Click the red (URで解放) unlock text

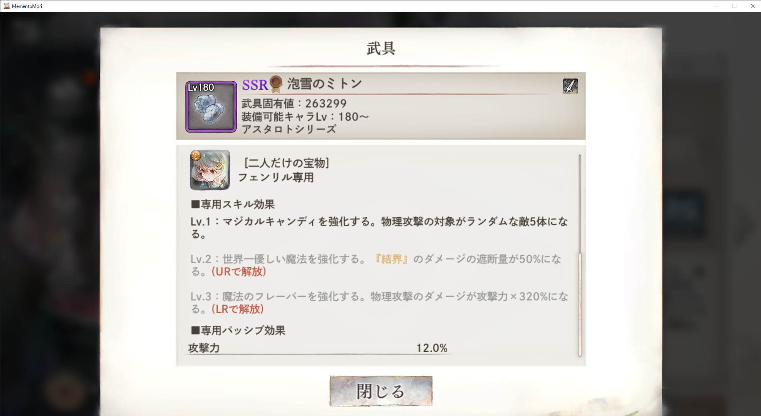pos(239,272)
